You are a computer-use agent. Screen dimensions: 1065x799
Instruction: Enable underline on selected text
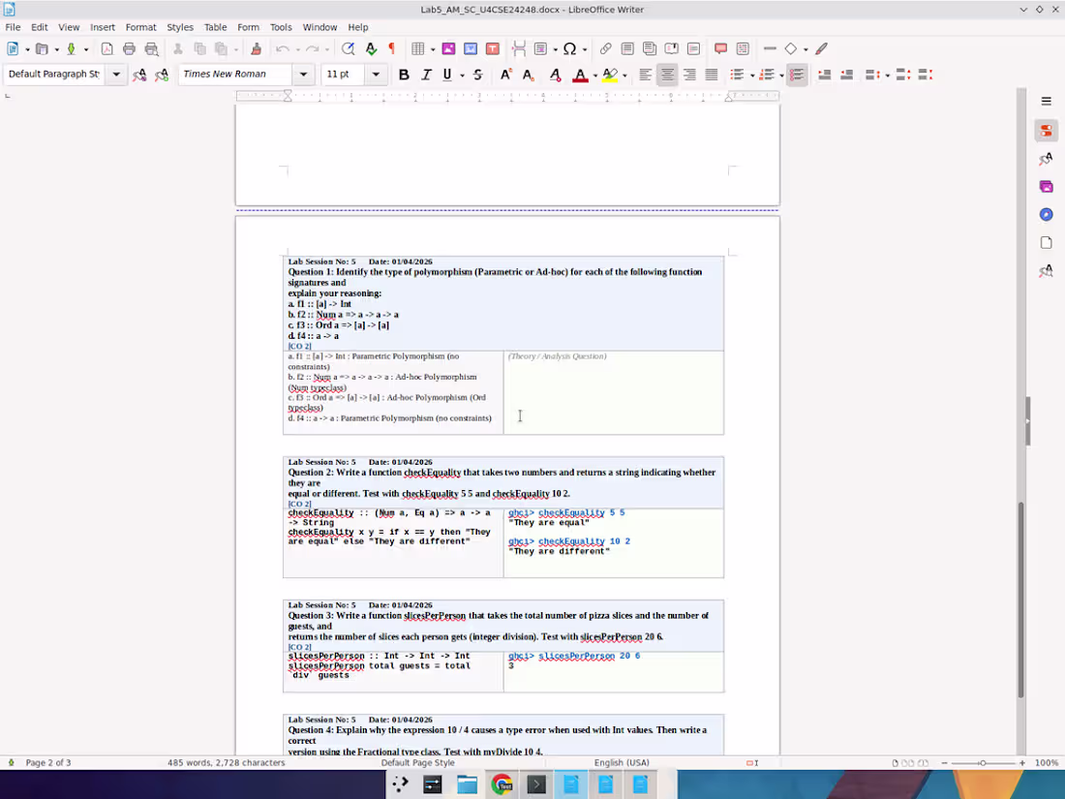tap(446, 74)
